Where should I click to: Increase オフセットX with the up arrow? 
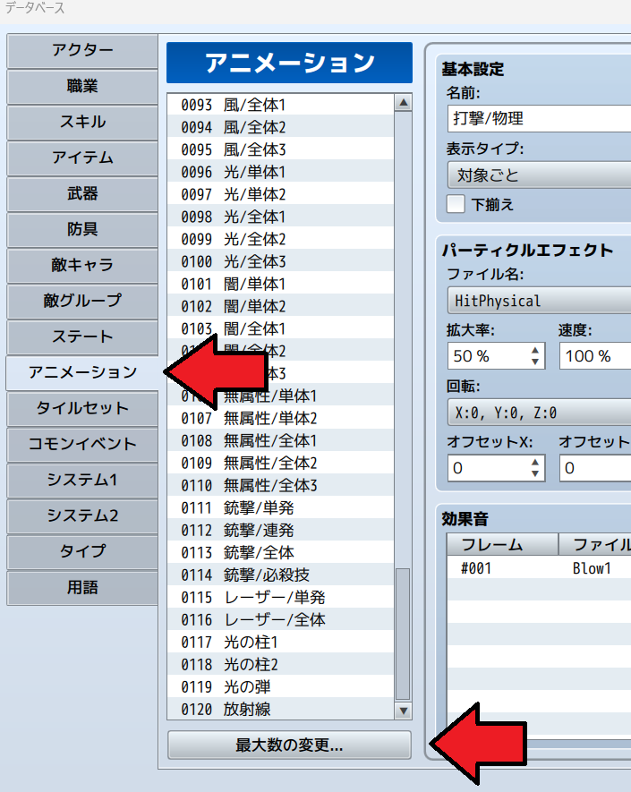[x=535, y=462]
